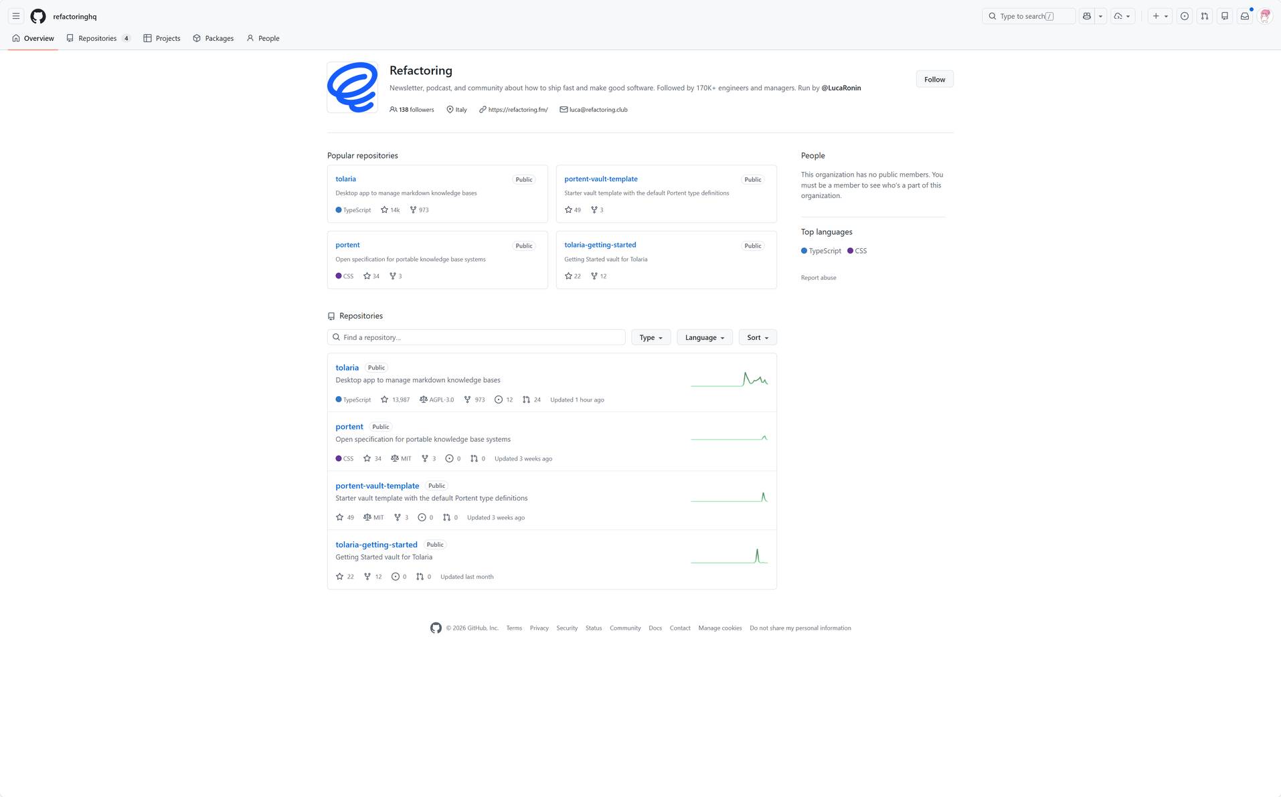Image resolution: width=1281 pixels, height=797 pixels.
Task: Open portent card in Popular repositories
Action: point(347,245)
